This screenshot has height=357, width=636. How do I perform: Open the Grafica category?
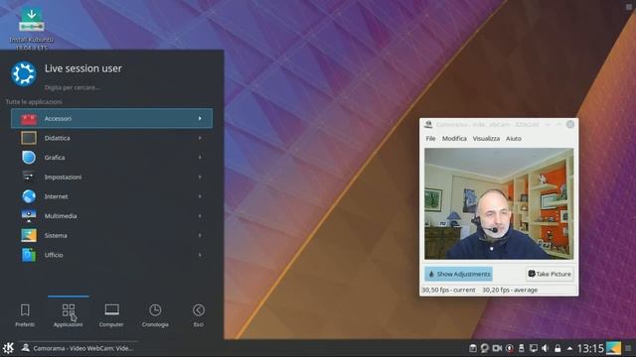point(111,158)
